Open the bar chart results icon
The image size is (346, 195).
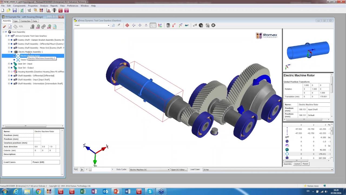48,10
